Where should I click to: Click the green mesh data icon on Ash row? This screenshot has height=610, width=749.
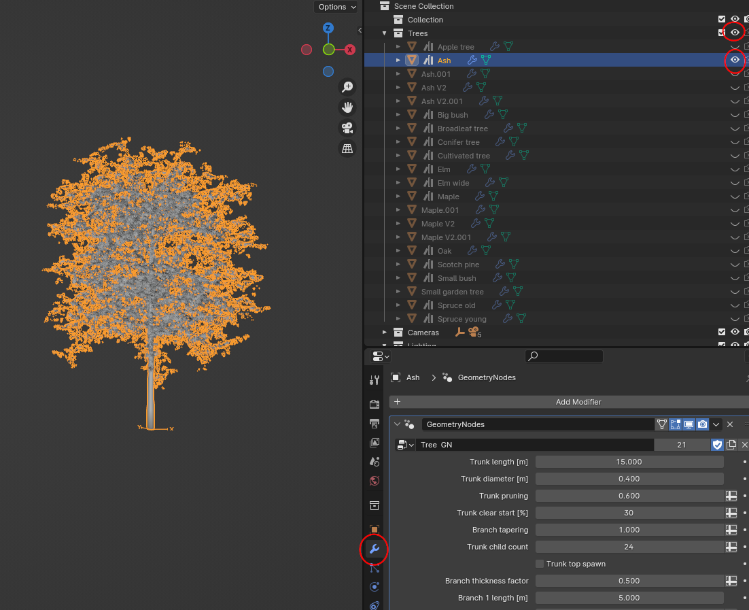tap(486, 61)
